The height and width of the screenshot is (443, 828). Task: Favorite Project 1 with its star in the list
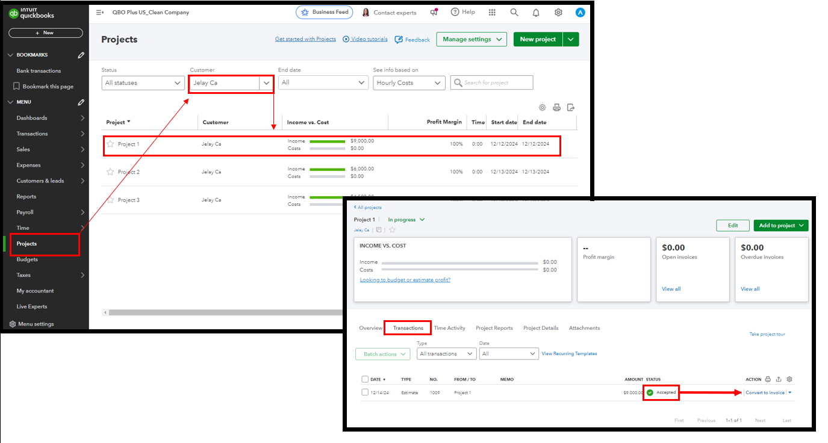coord(110,144)
